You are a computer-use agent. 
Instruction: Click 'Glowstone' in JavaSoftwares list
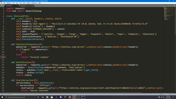pyautogui.click(x=148, y=34)
